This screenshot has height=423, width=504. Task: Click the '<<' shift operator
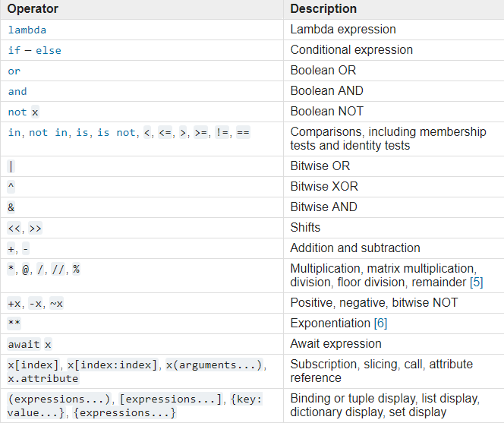pos(14,228)
